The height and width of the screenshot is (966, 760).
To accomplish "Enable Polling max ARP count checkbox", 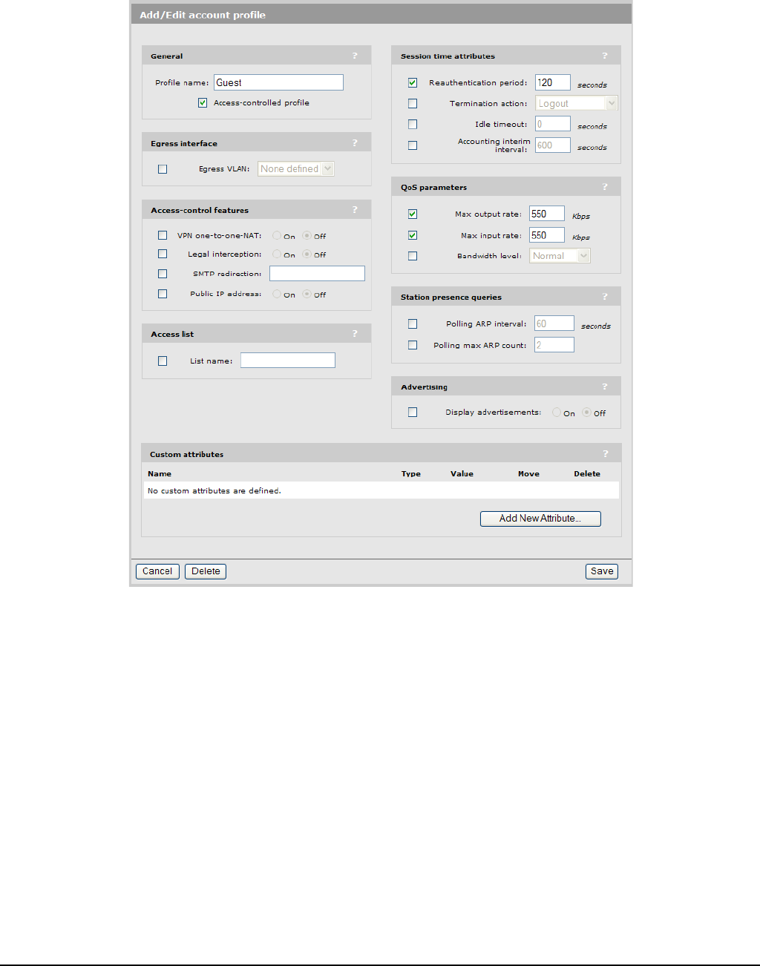I will 413,345.
